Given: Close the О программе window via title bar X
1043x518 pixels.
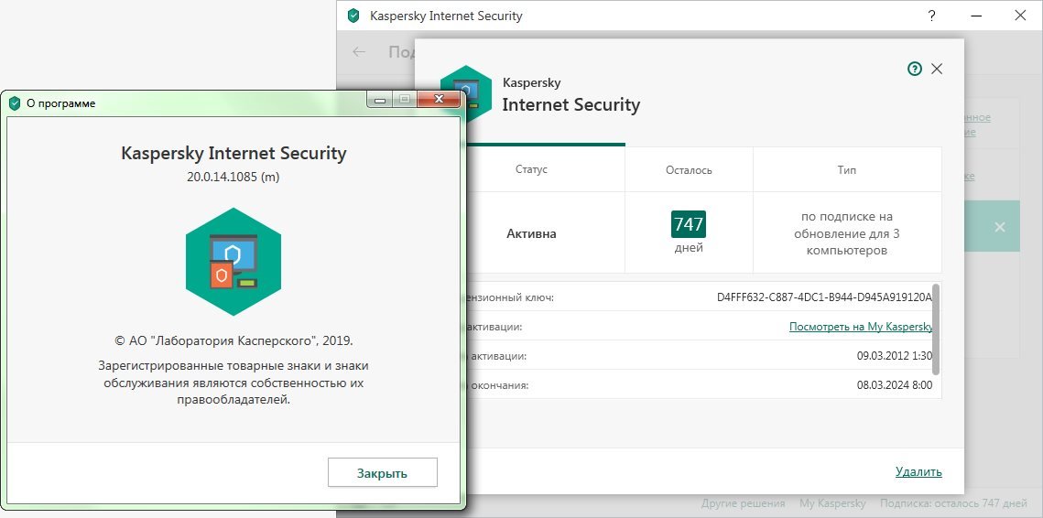Looking at the screenshot, I should [439, 100].
